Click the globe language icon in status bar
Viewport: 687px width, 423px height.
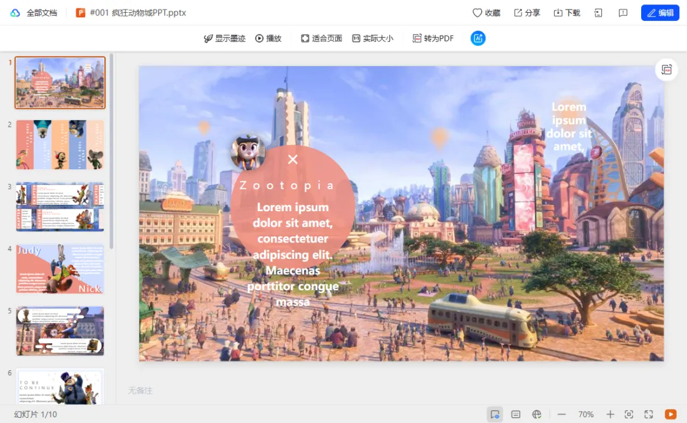537,414
